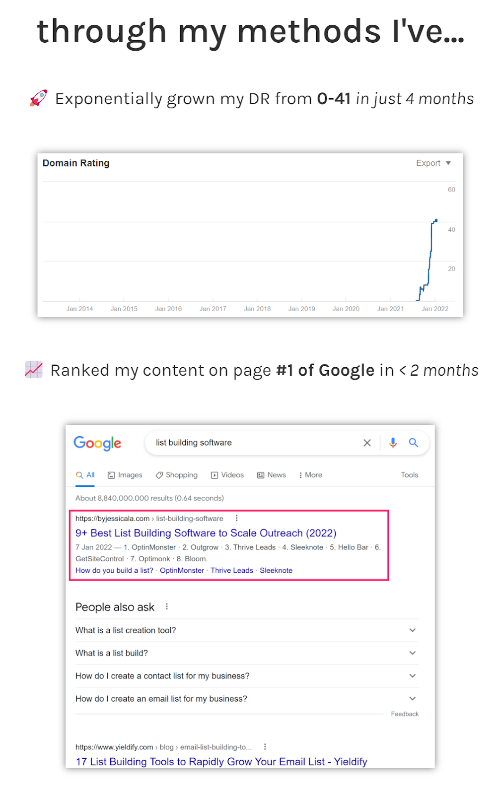500x794 pixels.
Task: Click the 'list building software' search field
Action: (x=253, y=443)
